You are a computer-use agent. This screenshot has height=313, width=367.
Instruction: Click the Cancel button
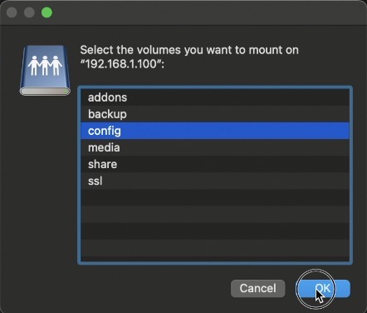[257, 289]
